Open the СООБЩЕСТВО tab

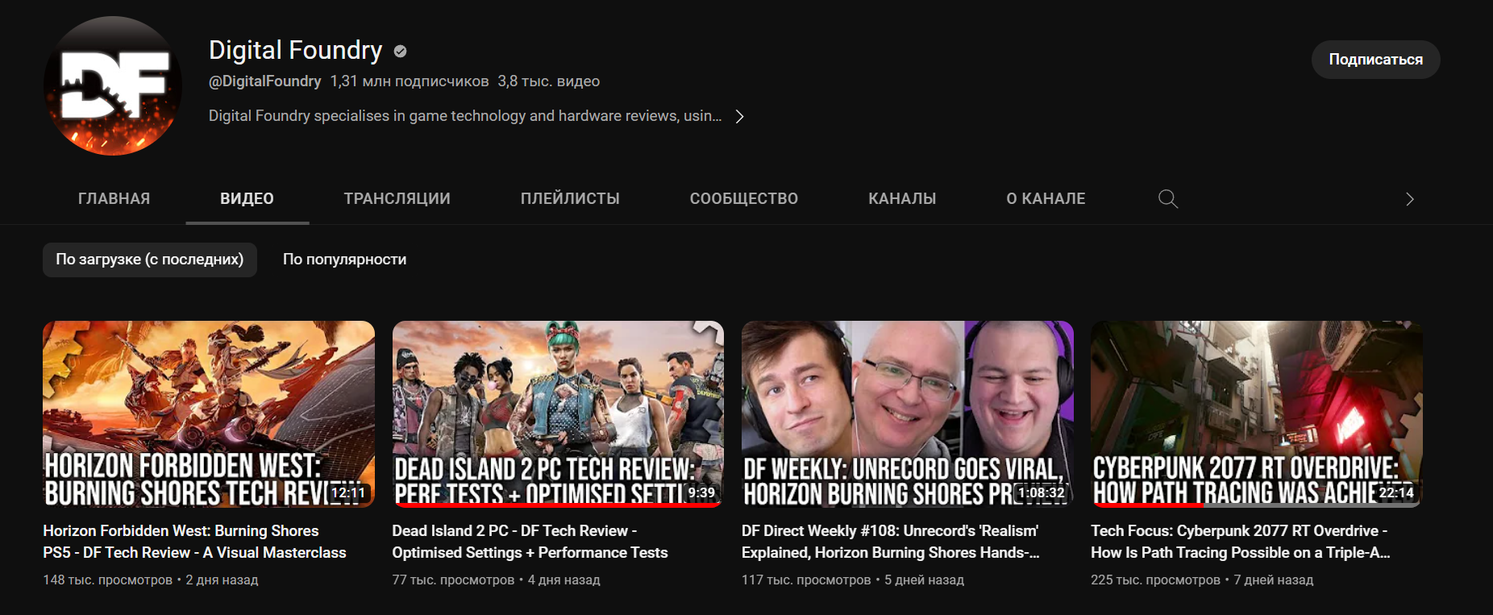[x=743, y=199]
